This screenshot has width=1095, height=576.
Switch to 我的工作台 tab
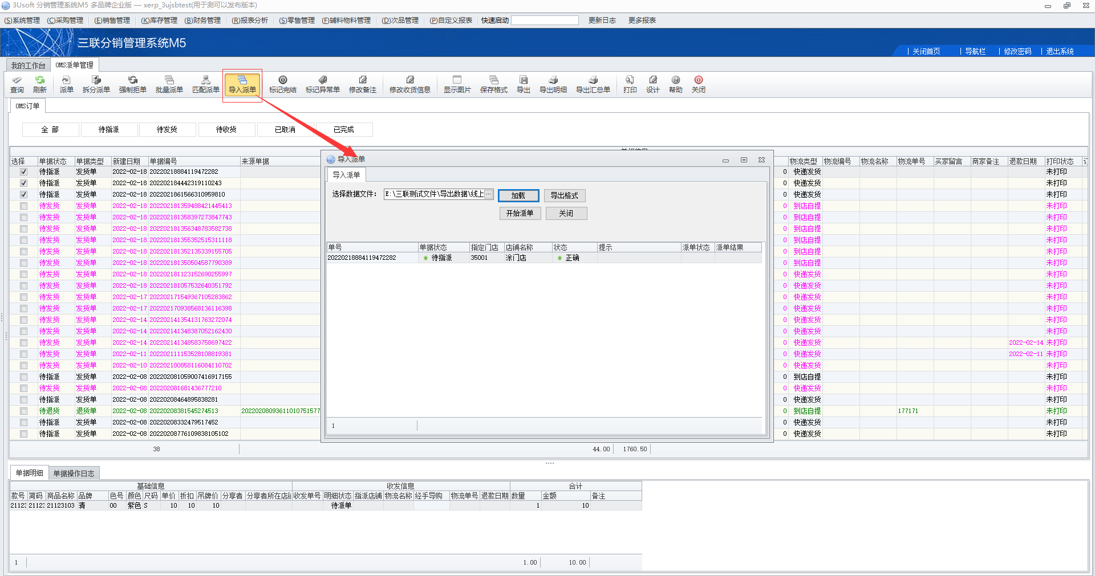tap(28, 66)
